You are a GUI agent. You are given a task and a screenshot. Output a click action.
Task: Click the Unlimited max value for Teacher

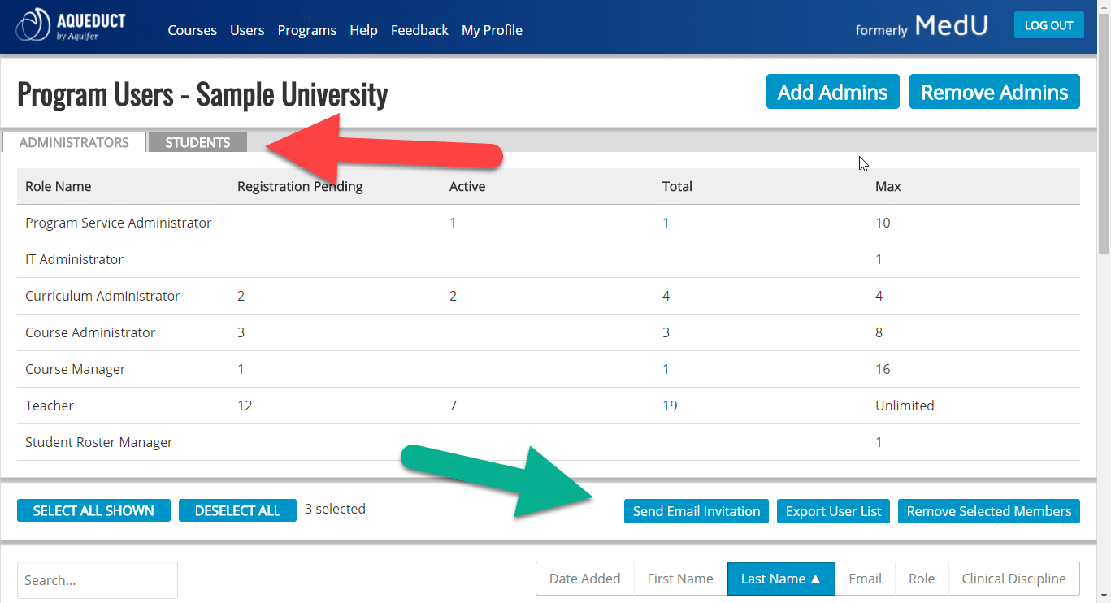905,406
